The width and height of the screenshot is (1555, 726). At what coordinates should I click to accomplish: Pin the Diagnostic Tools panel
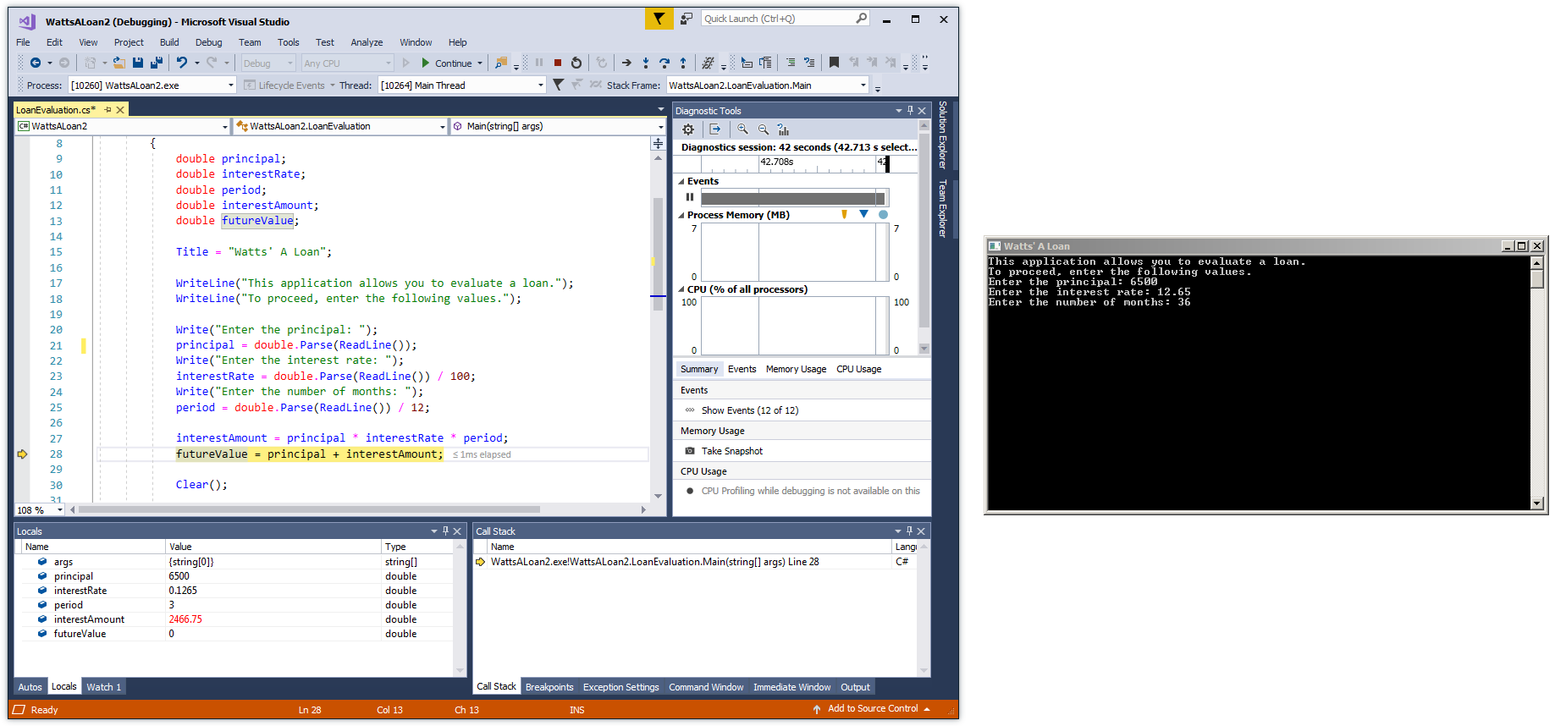911,110
